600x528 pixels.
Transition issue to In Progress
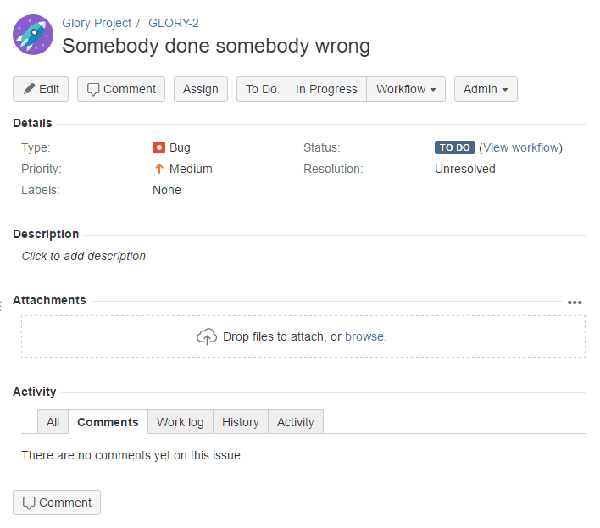pyautogui.click(x=326, y=89)
